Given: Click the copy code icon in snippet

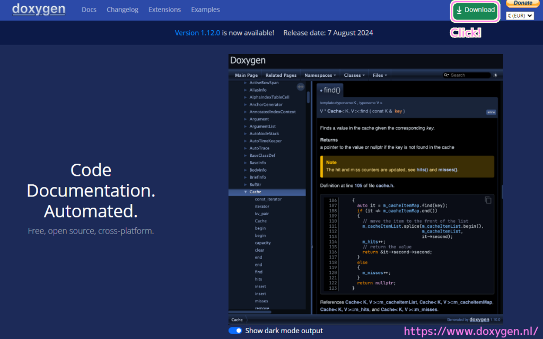Looking at the screenshot, I should (488, 200).
